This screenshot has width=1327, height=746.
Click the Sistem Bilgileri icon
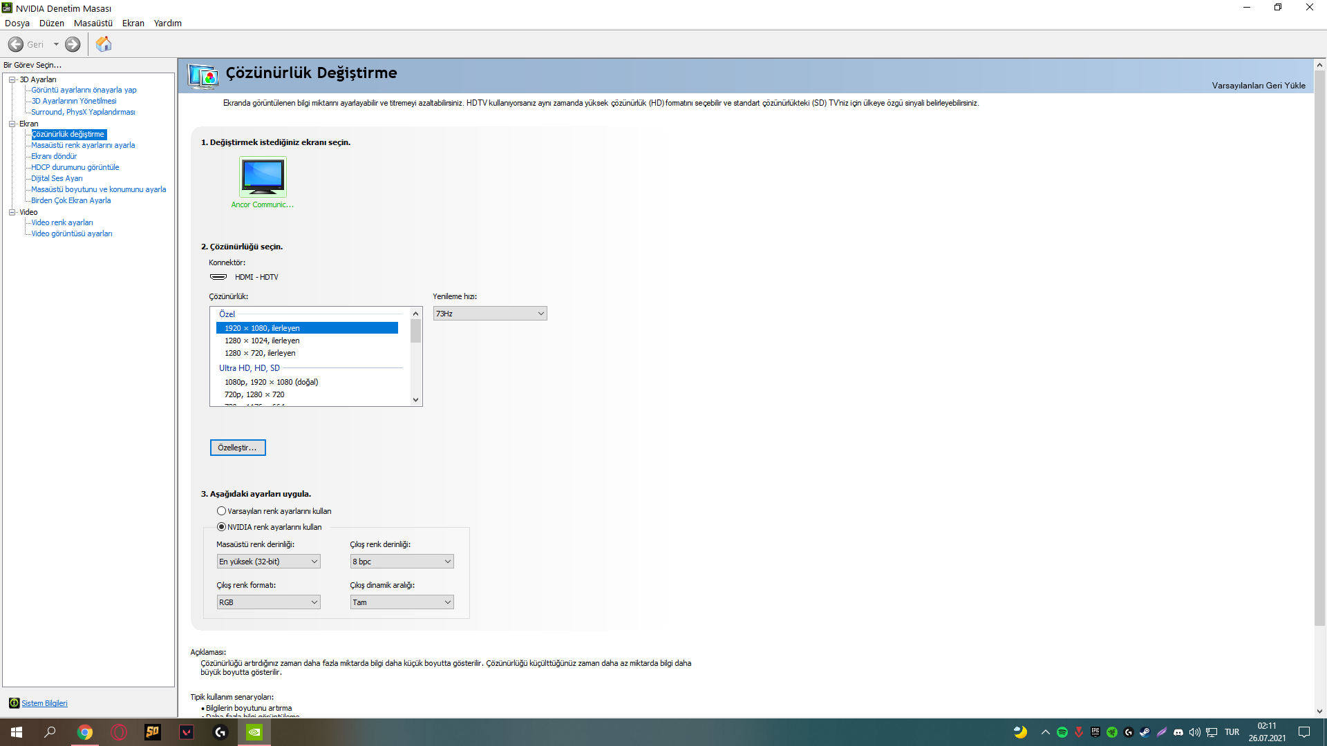[14, 703]
